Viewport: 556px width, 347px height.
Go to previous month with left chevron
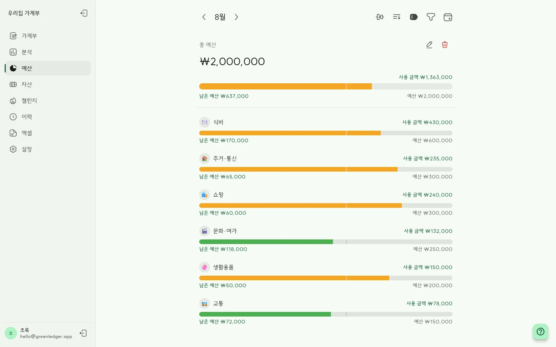click(x=204, y=17)
